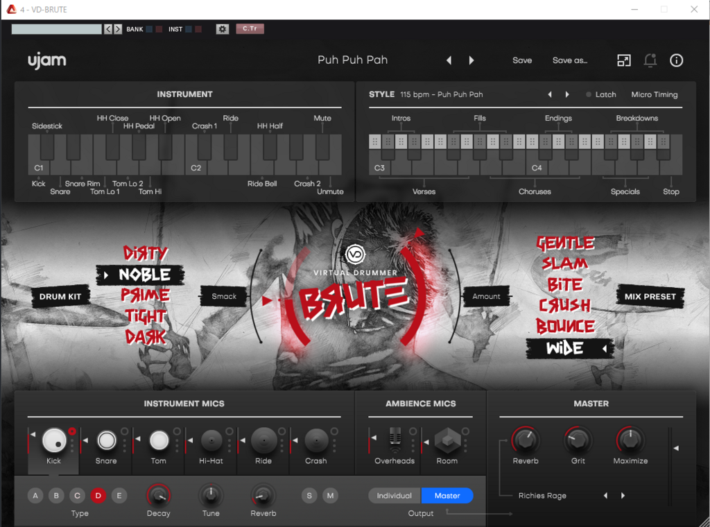Go to the next preset arrow
This screenshot has height=527, width=710.
point(471,60)
